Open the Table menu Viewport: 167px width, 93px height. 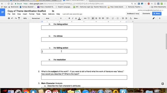click(x=44, y=14)
